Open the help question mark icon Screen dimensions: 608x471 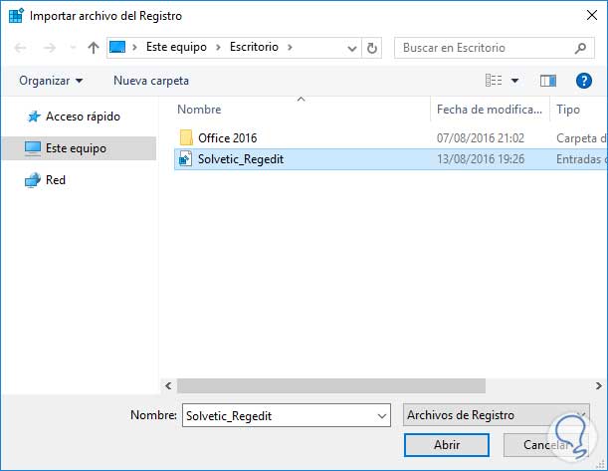tap(584, 81)
